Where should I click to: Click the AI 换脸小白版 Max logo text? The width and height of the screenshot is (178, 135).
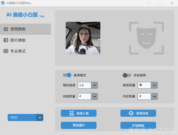pyautogui.click(x=25, y=15)
